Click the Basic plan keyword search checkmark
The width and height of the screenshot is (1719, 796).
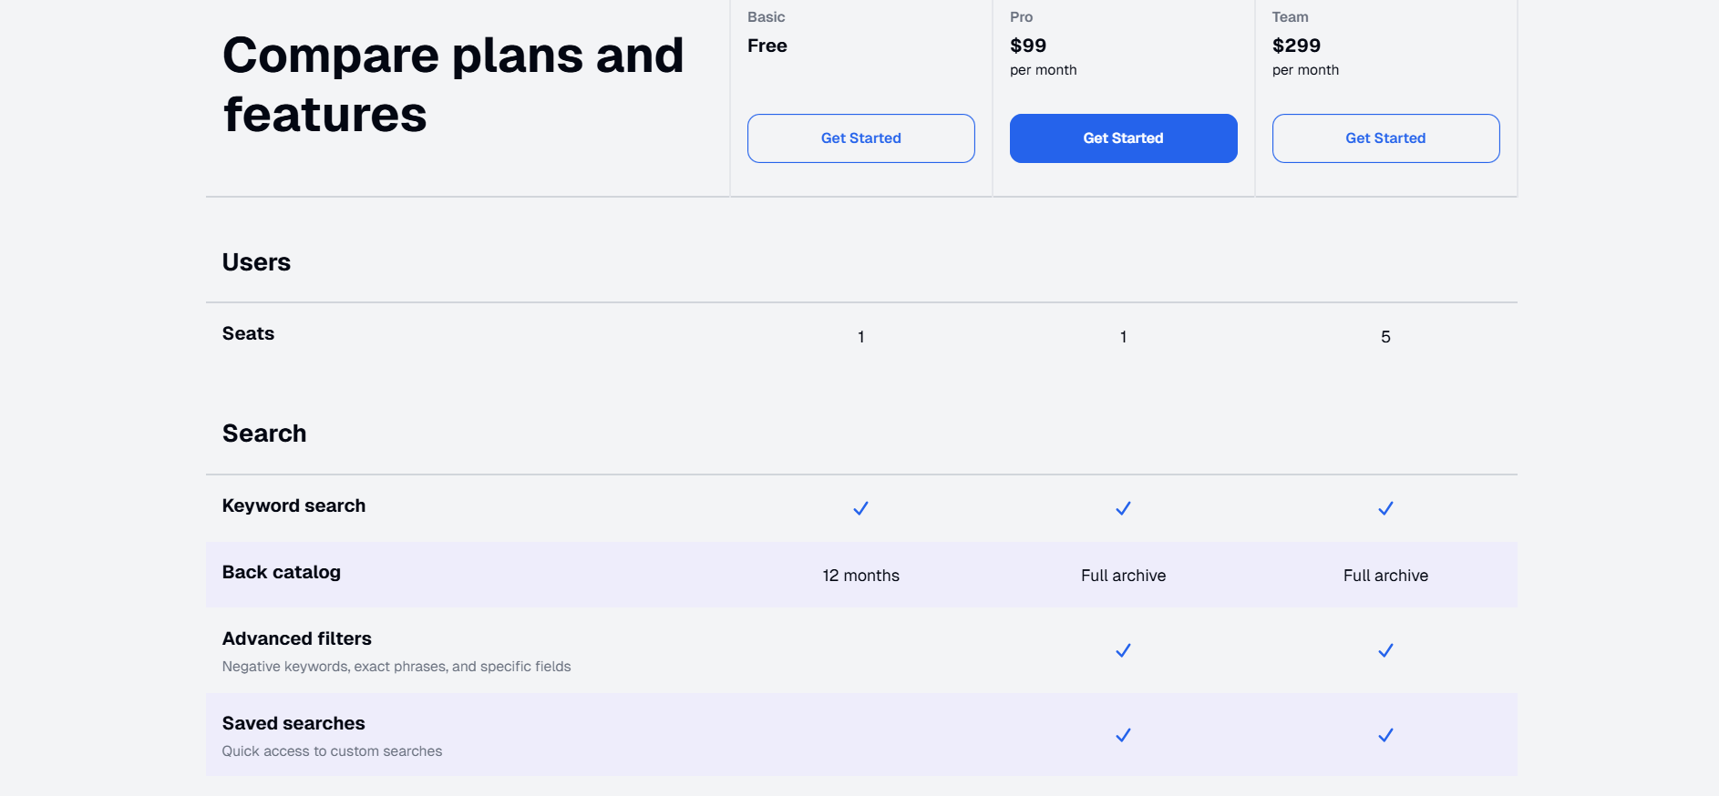[x=860, y=508]
